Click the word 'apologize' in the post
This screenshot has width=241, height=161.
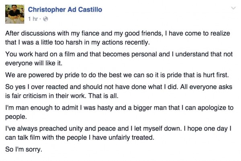pos(212,108)
